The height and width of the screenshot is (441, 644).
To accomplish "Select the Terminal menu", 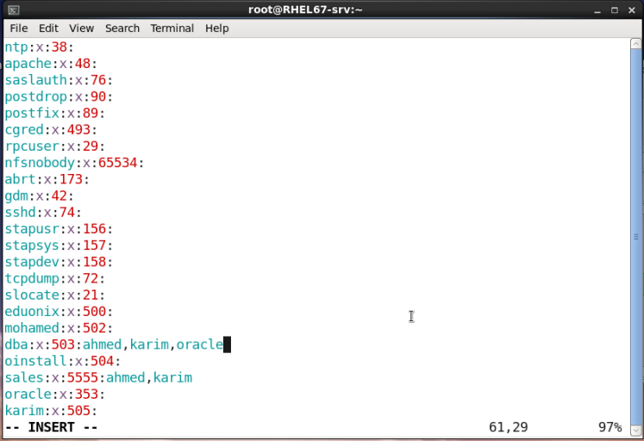I will [172, 28].
